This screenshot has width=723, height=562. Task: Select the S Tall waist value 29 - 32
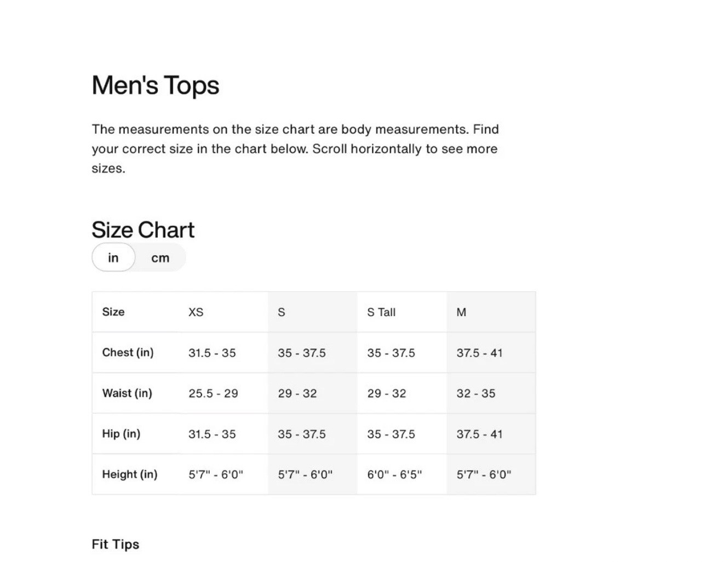387,393
